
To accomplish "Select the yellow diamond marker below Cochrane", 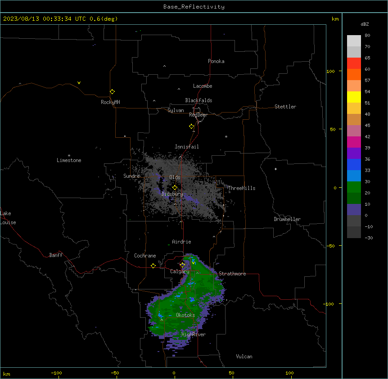I will click(x=153, y=266).
